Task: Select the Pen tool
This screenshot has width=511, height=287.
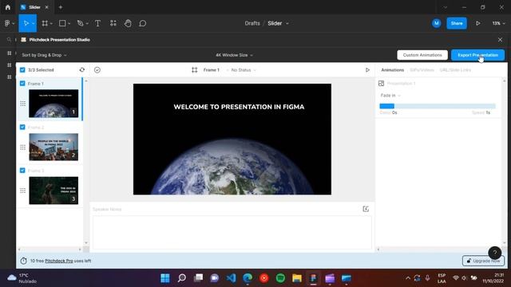Action: (80, 23)
